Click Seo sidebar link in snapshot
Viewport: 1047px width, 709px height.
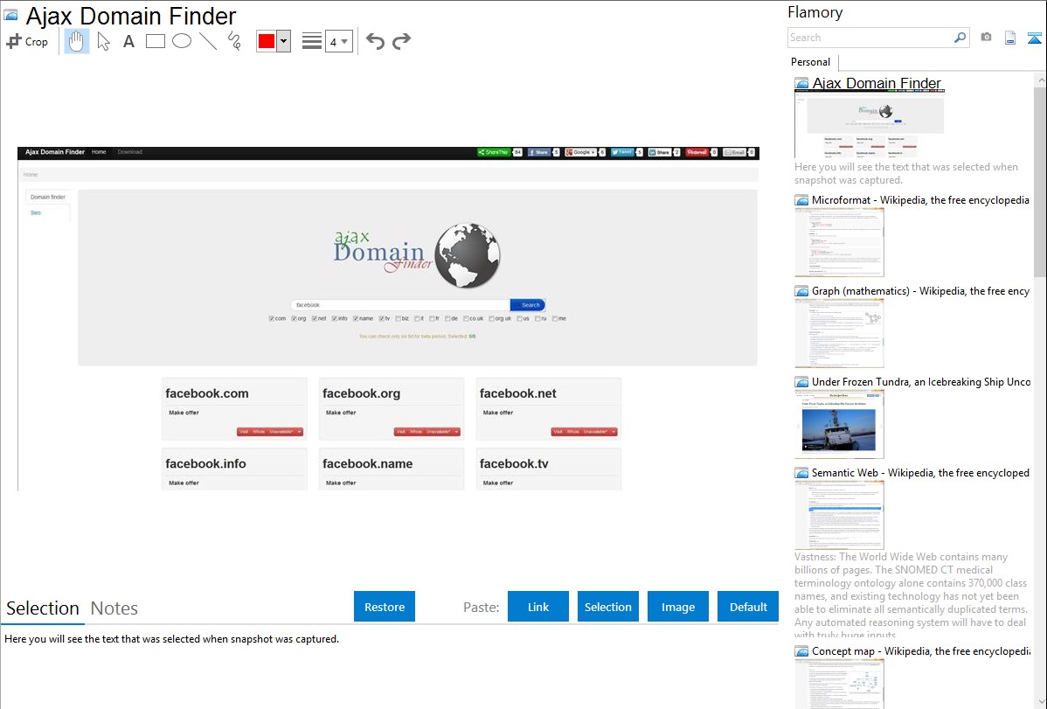(x=35, y=213)
